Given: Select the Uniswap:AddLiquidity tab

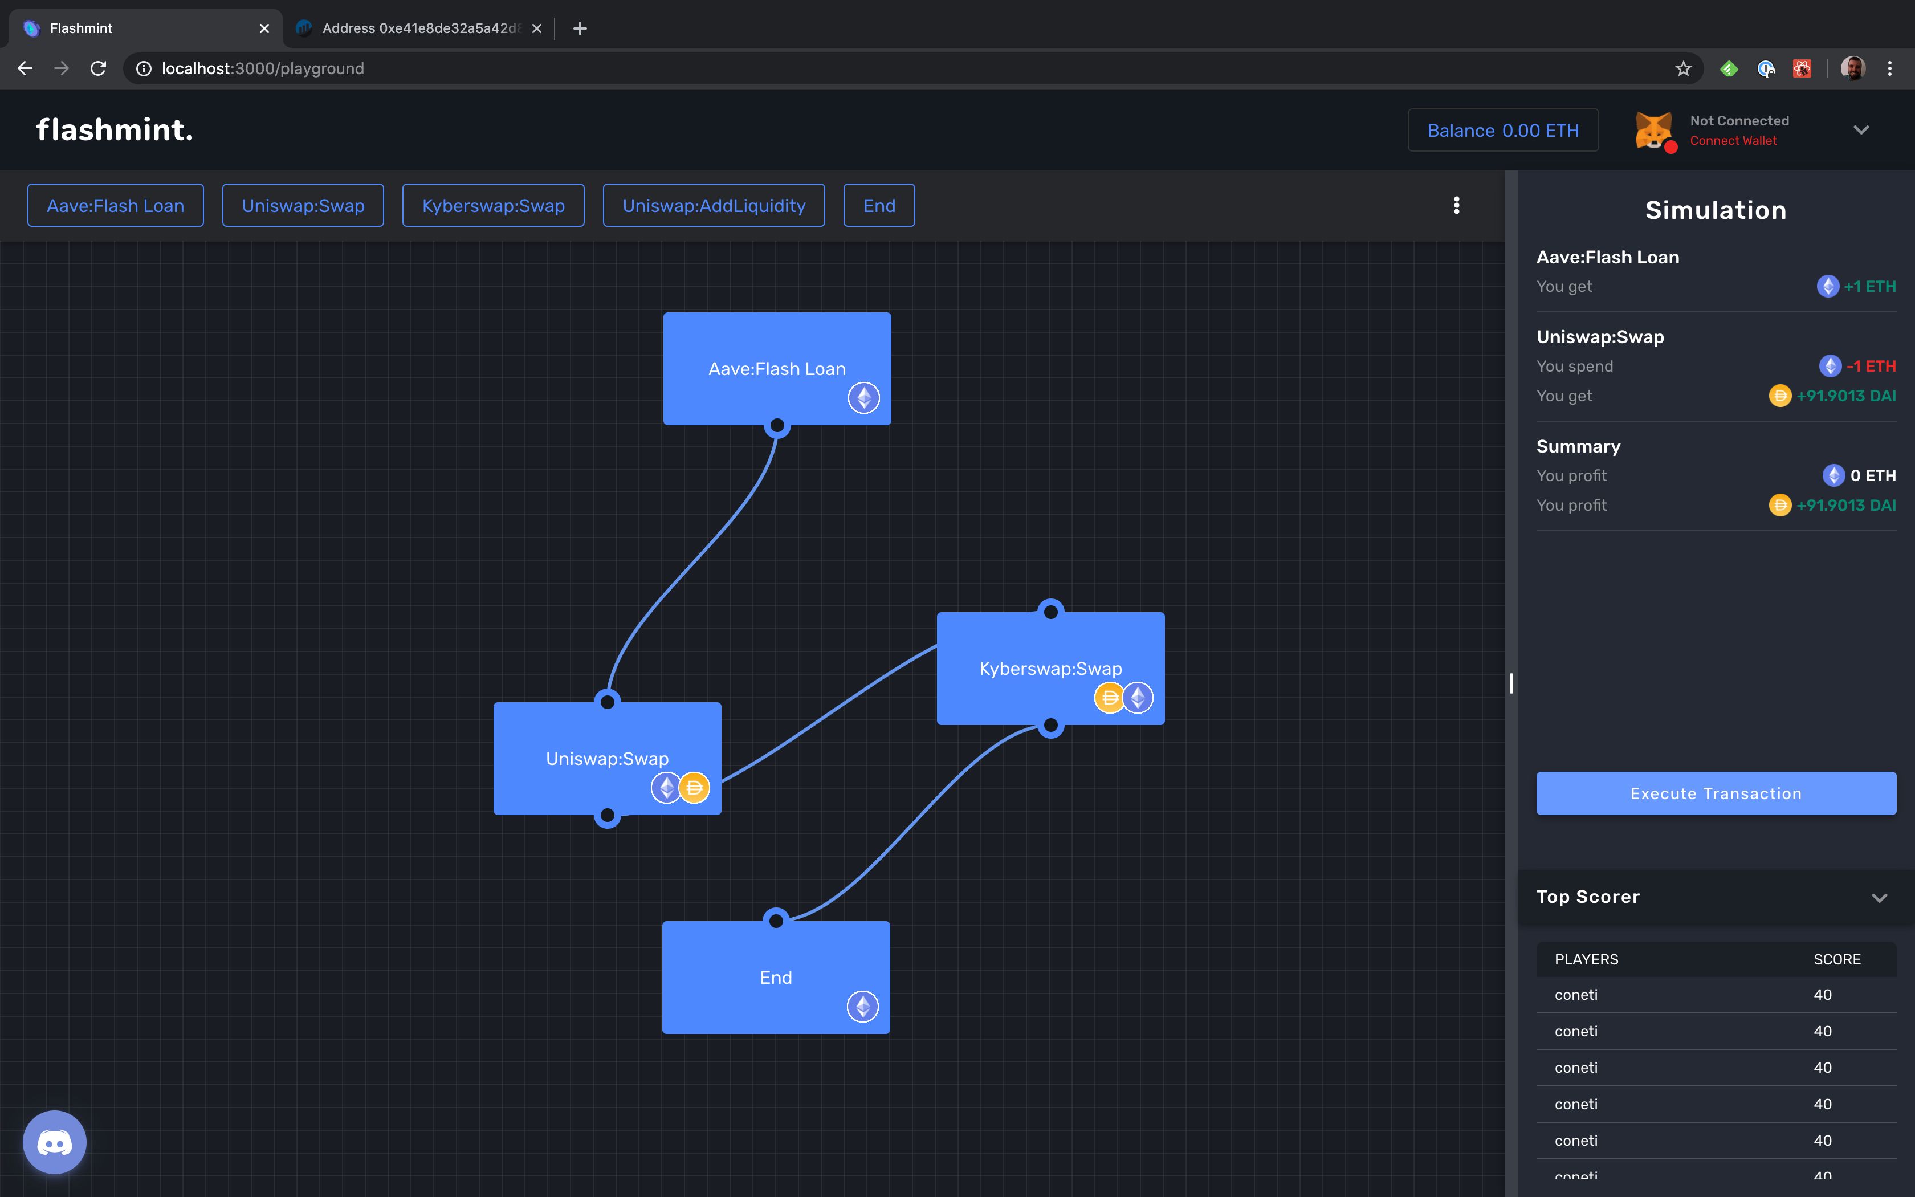Looking at the screenshot, I should point(714,204).
